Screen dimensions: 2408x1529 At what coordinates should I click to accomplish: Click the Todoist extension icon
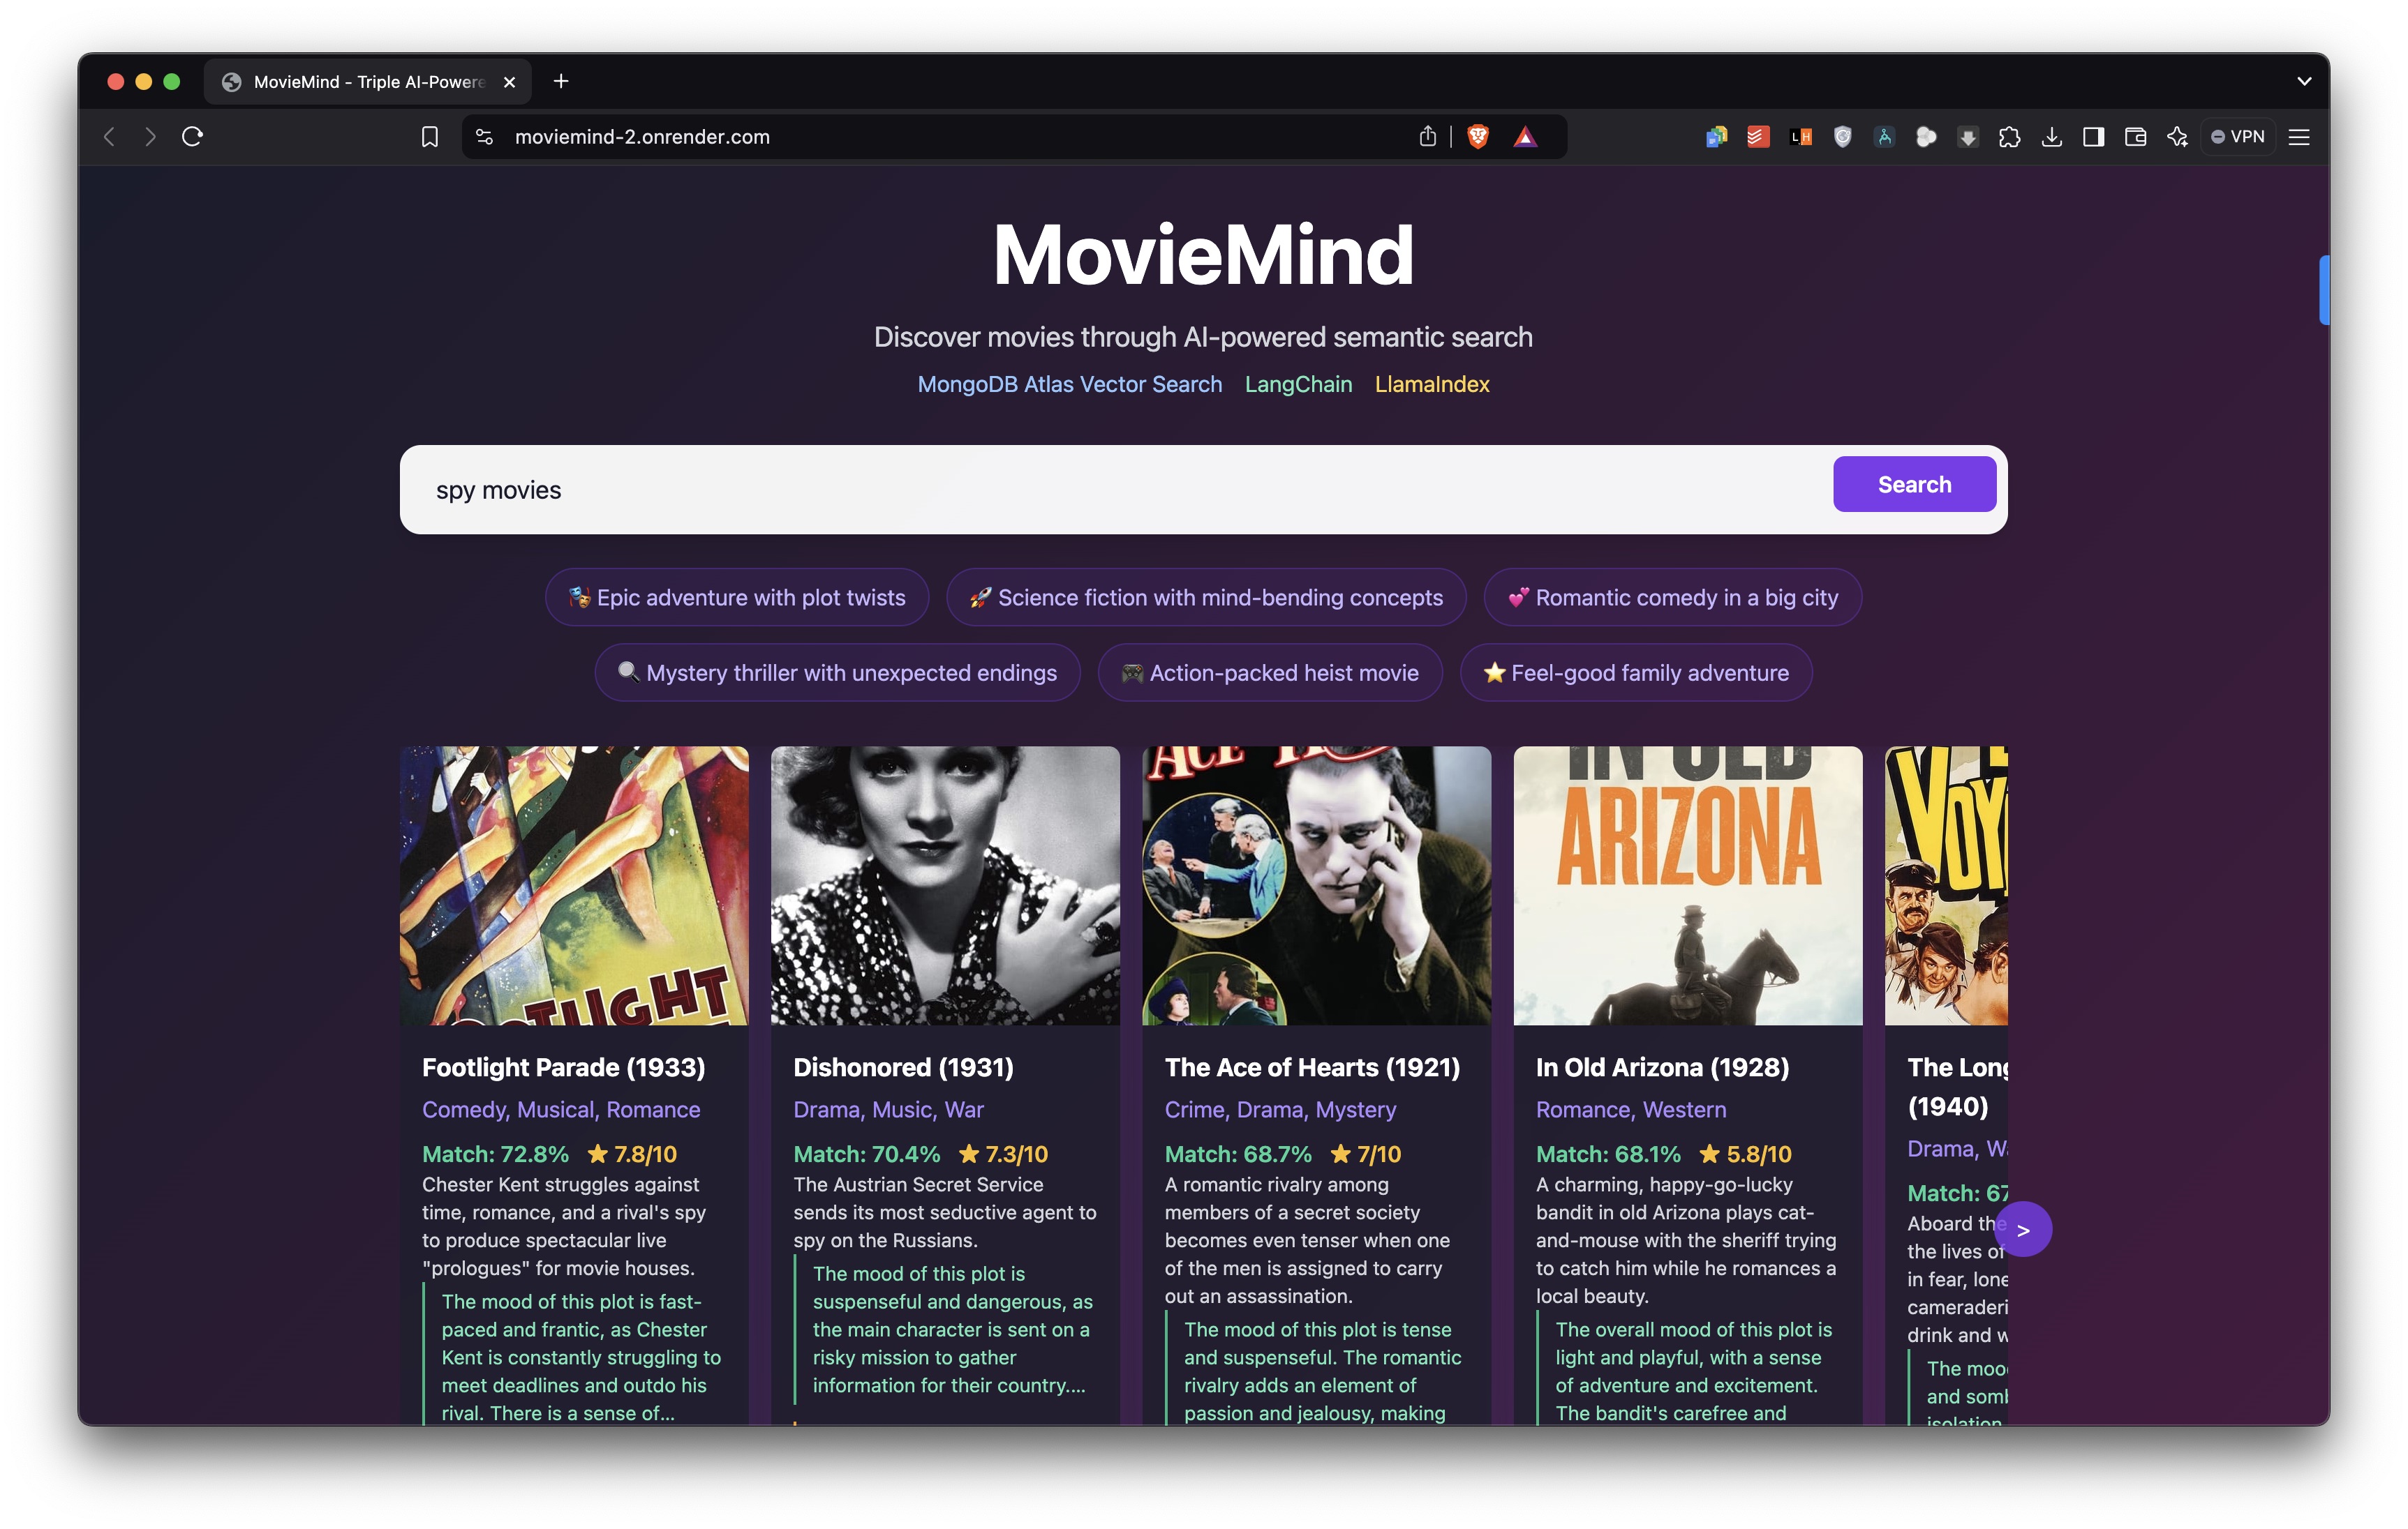tap(1758, 137)
